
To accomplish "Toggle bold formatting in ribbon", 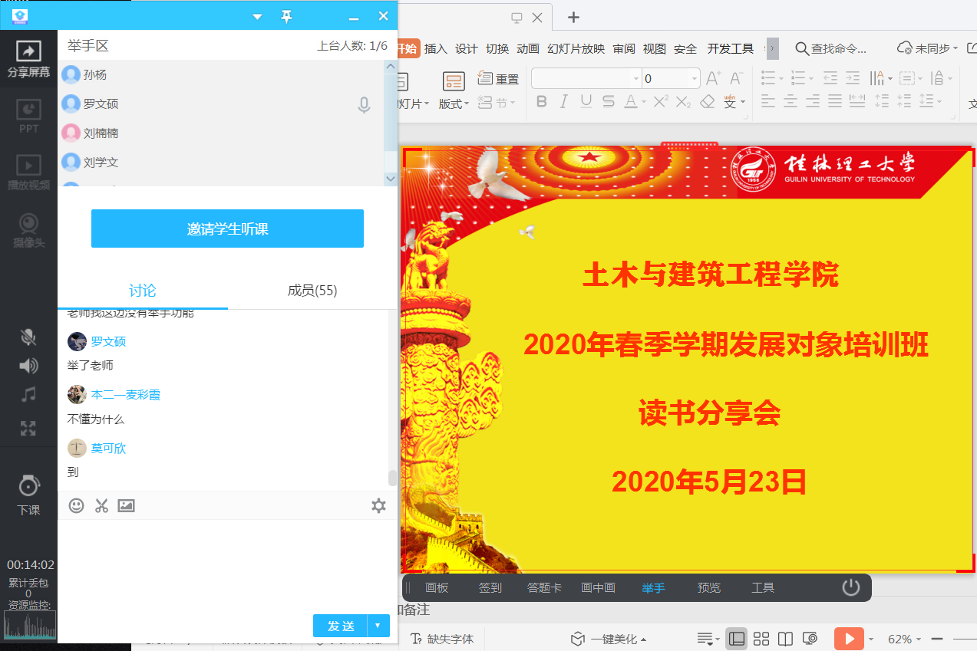I will (x=541, y=102).
